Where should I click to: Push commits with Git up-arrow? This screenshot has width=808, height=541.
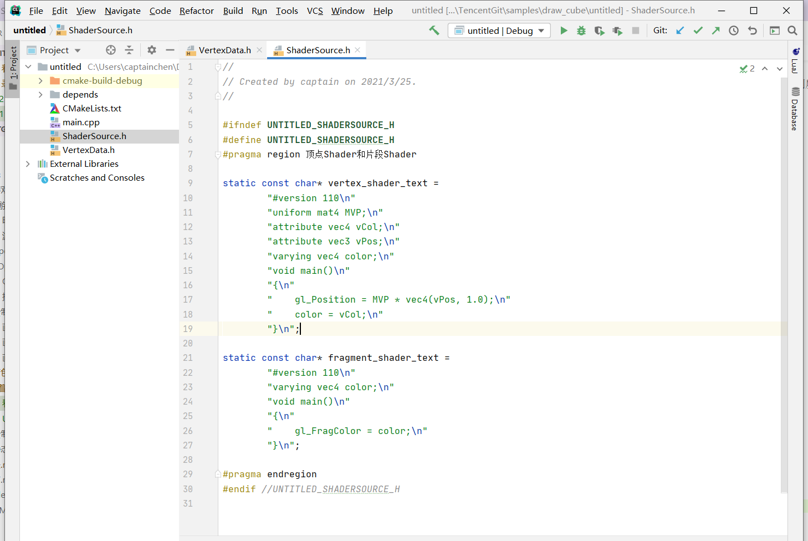[x=715, y=30]
